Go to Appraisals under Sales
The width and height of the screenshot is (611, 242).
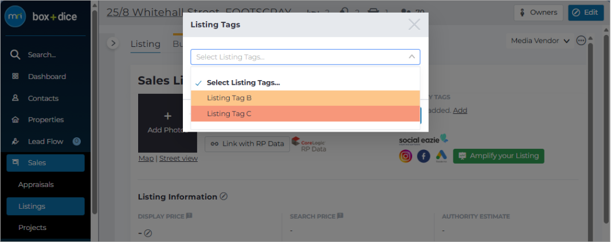coord(36,184)
